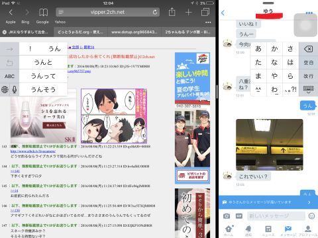Tap the globe keyboard switch key

(5, 89)
